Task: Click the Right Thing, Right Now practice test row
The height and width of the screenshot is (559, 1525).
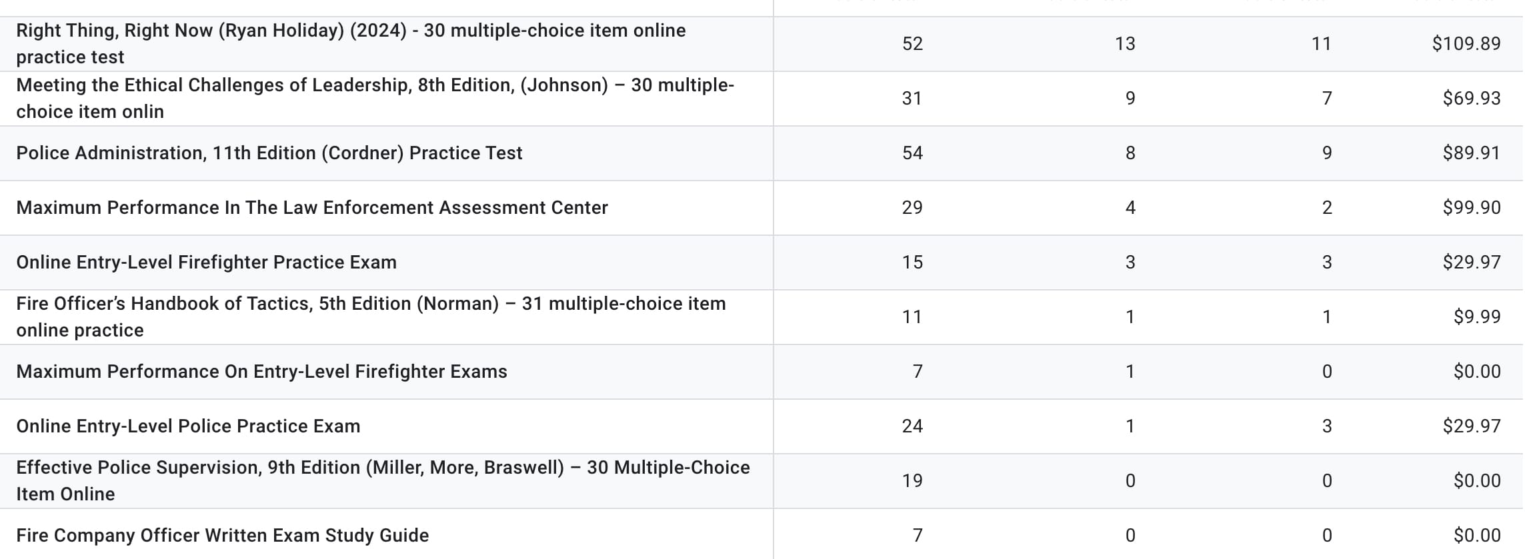Action: [351, 44]
